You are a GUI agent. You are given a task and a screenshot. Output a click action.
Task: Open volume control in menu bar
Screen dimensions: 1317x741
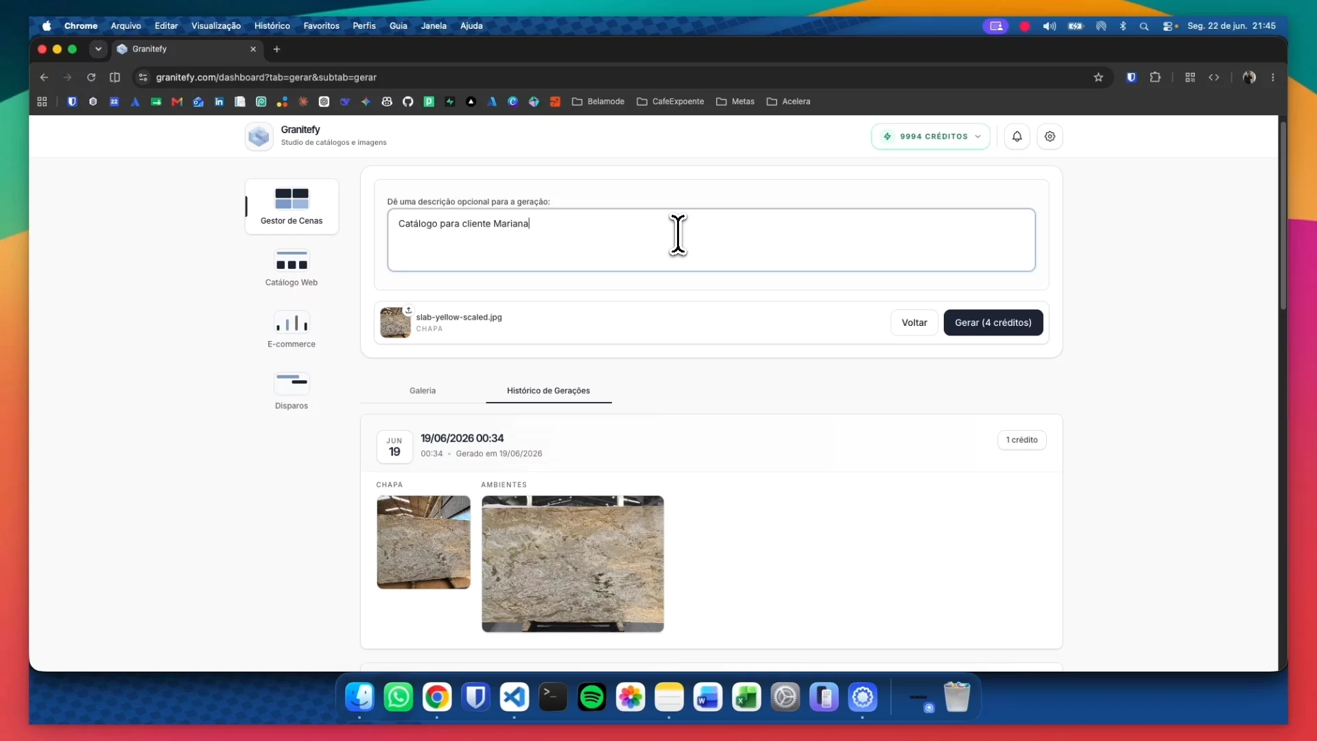click(1049, 26)
